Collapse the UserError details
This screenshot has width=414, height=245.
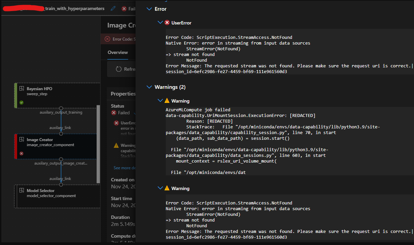(x=160, y=23)
